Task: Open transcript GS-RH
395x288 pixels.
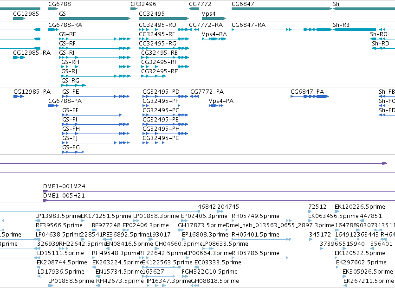Action: [x=70, y=62]
